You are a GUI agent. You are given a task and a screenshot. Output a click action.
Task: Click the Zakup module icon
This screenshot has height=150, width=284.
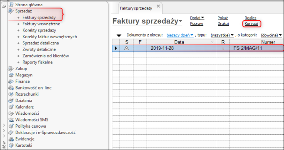pyautogui.click(x=11, y=68)
